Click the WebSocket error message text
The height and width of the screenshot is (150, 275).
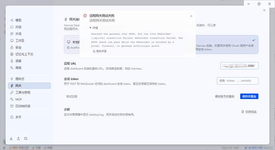(x=137, y=40)
